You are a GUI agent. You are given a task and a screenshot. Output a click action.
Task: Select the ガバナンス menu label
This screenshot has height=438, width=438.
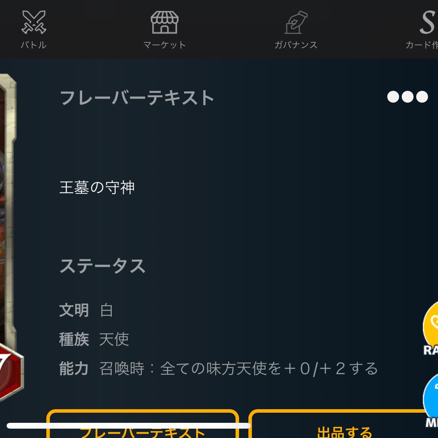pos(296,45)
